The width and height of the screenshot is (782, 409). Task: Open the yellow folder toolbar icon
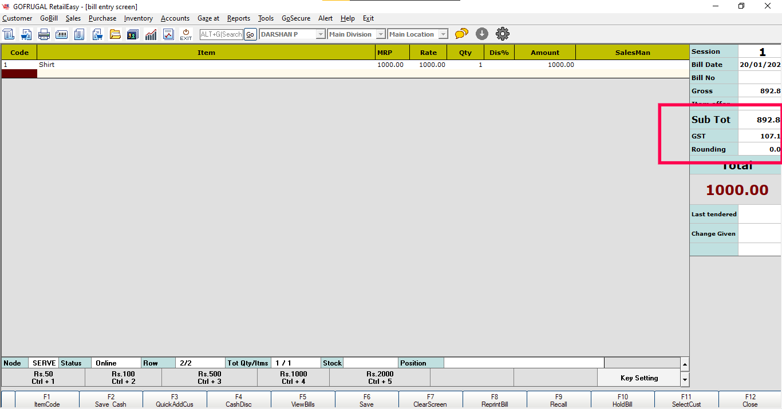[115, 34]
